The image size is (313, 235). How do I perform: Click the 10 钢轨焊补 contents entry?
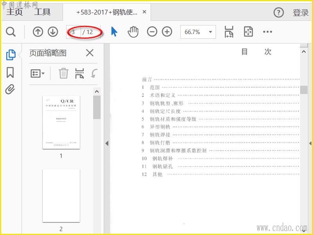point(221,159)
